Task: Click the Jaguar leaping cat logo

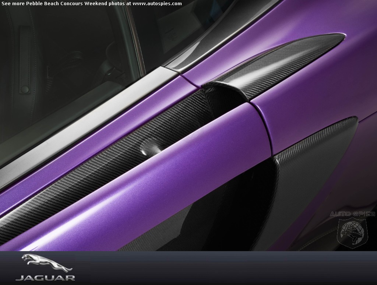Action: click(x=47, y=263)
